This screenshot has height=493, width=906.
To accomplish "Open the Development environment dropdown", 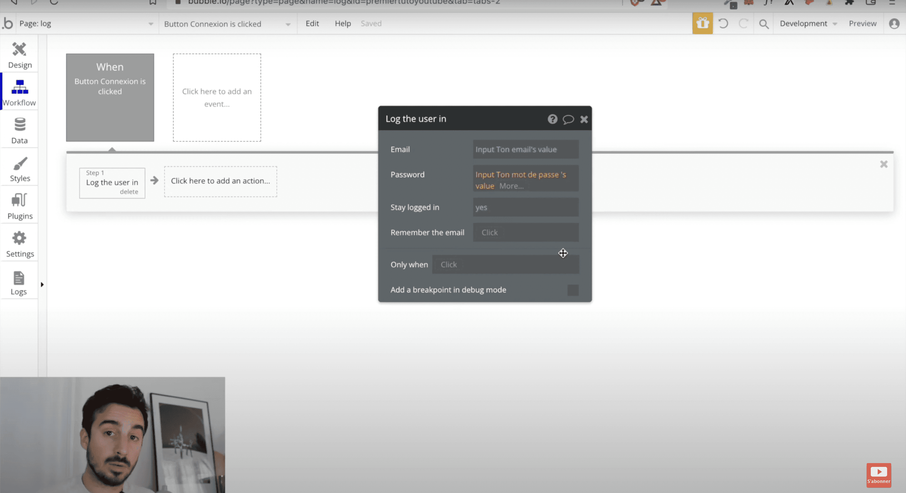I will 808,24.
